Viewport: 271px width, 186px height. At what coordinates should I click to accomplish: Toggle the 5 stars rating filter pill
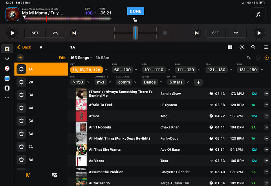click(176, 82)
